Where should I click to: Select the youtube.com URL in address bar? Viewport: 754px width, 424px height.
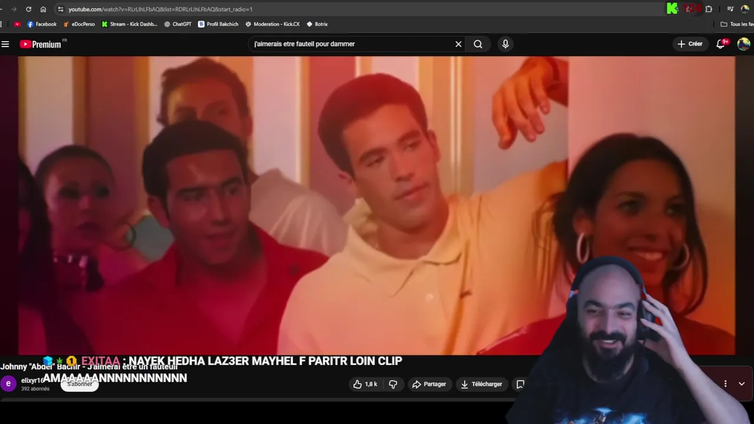[x=160, y=9]
